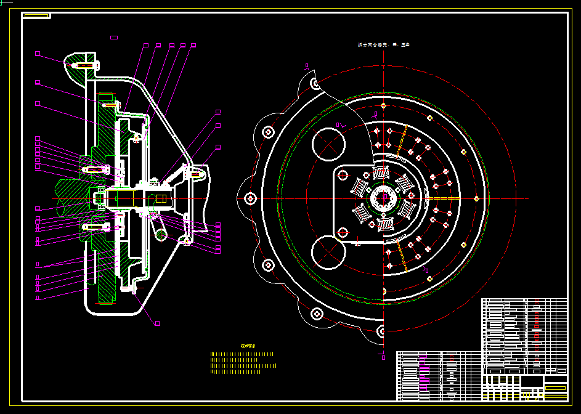
Task: Select the yellow technical requirements heading text
Action: point(248,346)
